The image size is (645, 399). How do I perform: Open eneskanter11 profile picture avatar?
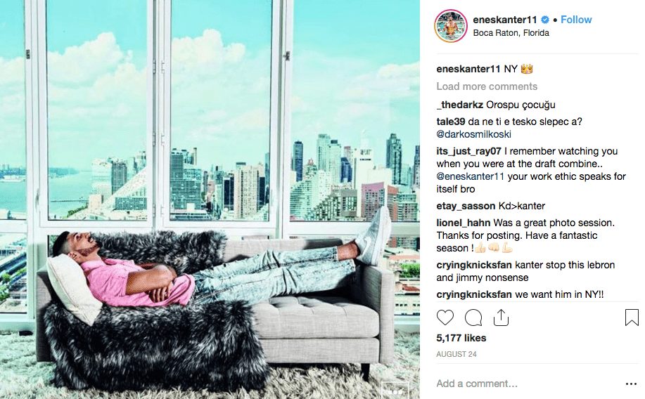451,26
